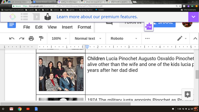199x112 pixels.
Task: Open the Insert menu
Action: [67, 27]
